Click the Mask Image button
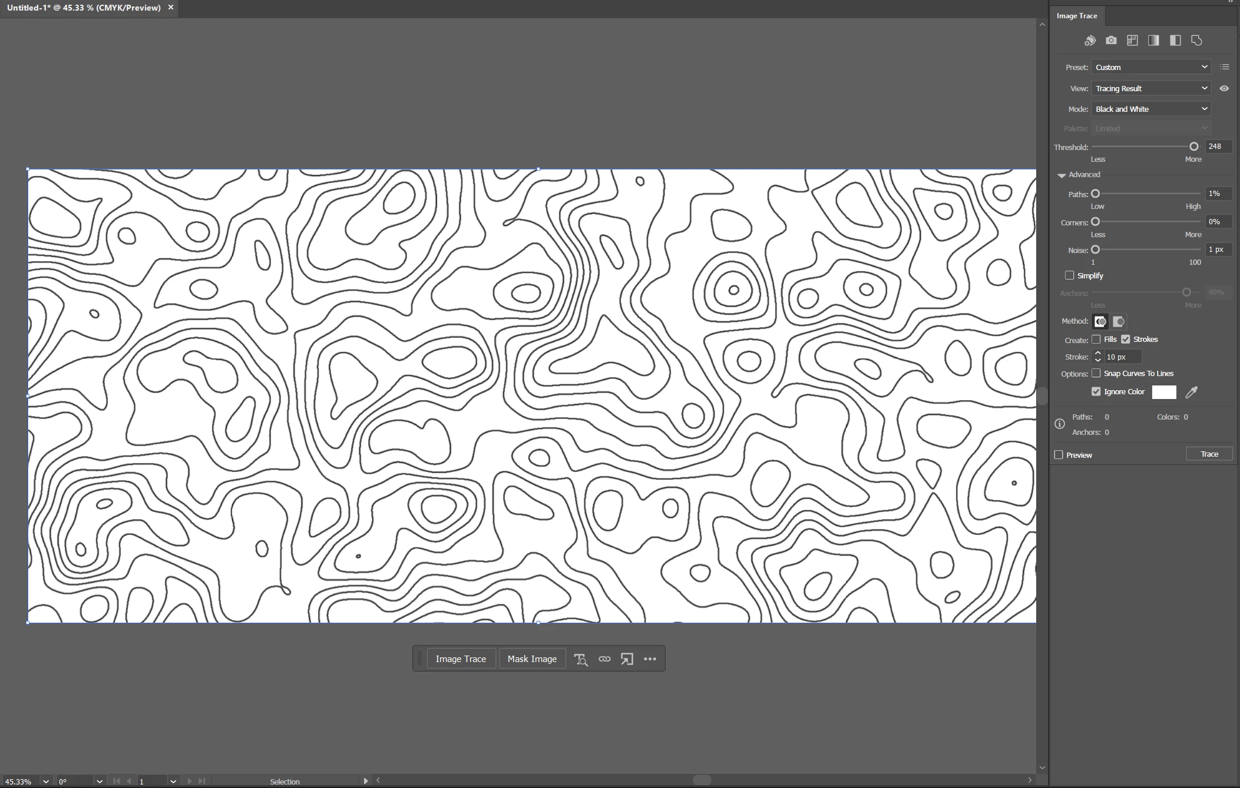Viewport: 1240px width, 788px height. 532,659
